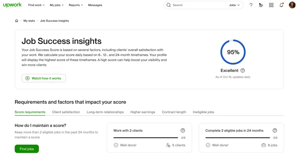The width and height of the screenshot is (299, 158).
Task: Expand the Find work menu
Action: (x=36, y=5)
